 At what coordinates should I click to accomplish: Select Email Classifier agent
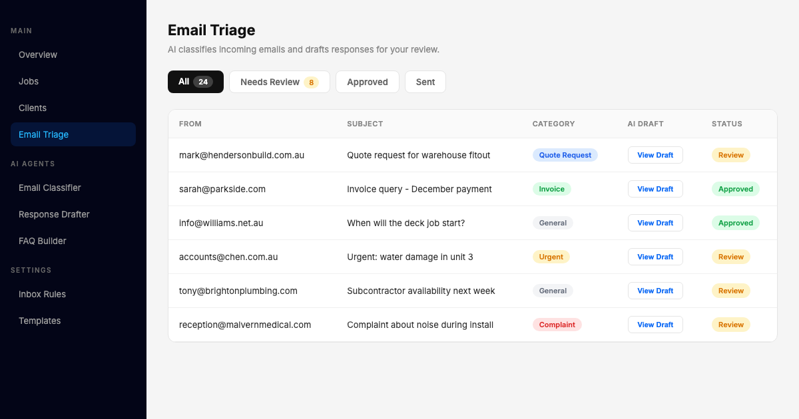tap(50, 188)
